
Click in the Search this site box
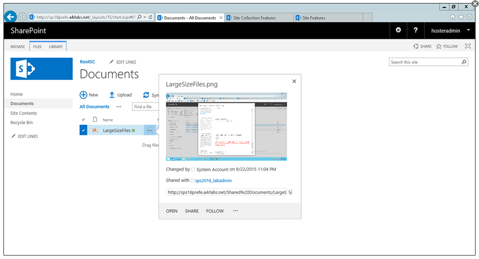425,62
